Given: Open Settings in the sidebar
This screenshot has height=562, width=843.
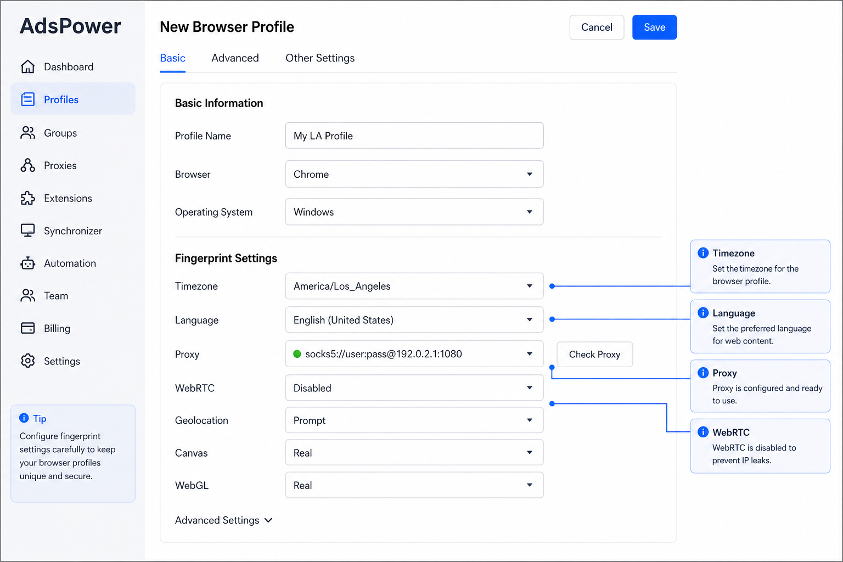Looking at the screenshot, I should click(x=73, y=361).
